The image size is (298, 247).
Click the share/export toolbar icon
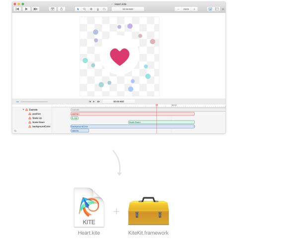pyautogui.click(x=61, y=9)
